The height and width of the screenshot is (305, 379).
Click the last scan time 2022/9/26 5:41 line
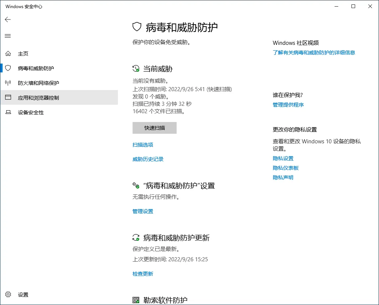[182, 89]
